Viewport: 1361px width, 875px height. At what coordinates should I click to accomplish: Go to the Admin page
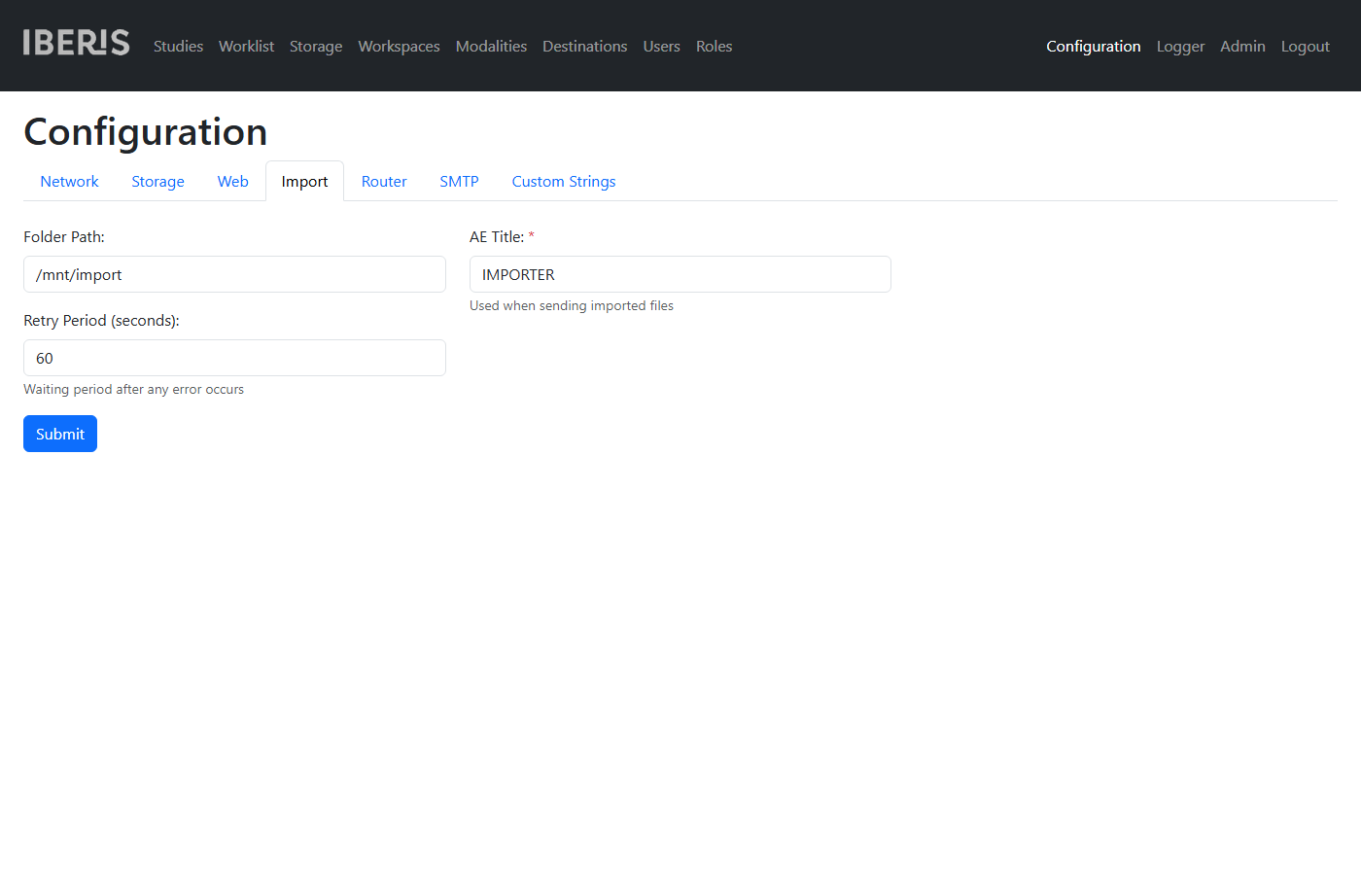(1242, 46)
